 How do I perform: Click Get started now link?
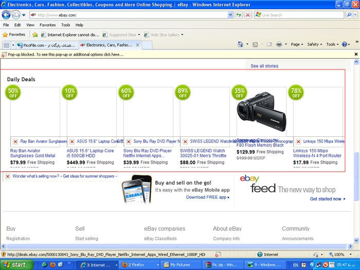point(328,199)
